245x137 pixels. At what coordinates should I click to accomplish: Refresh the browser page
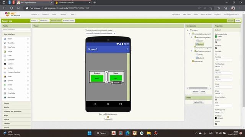coord(11,8)
